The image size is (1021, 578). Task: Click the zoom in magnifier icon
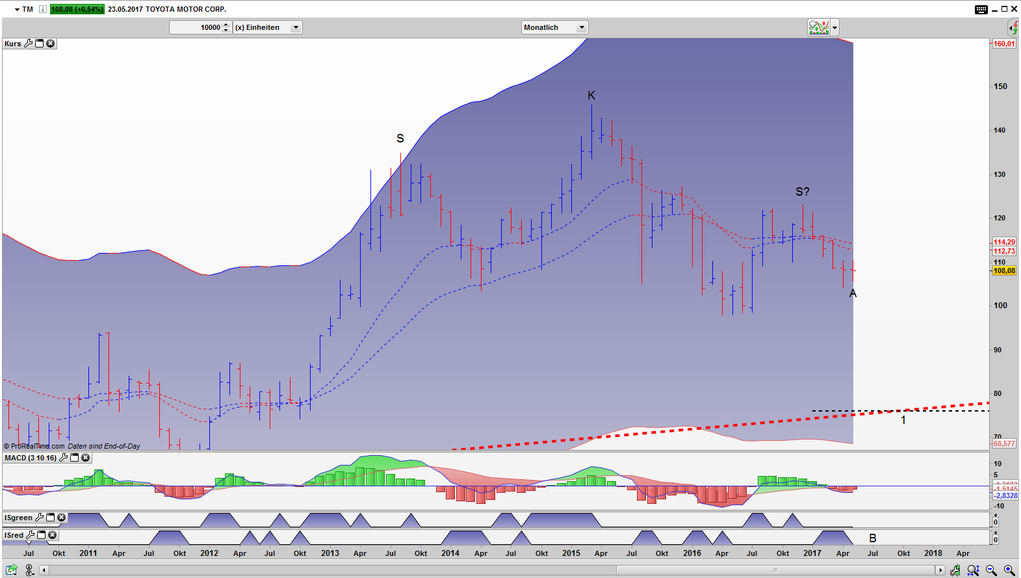[1009, 570]
